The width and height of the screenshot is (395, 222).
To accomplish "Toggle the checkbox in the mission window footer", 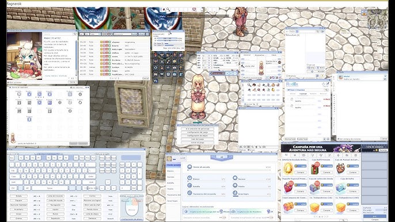I will (338, 139).
